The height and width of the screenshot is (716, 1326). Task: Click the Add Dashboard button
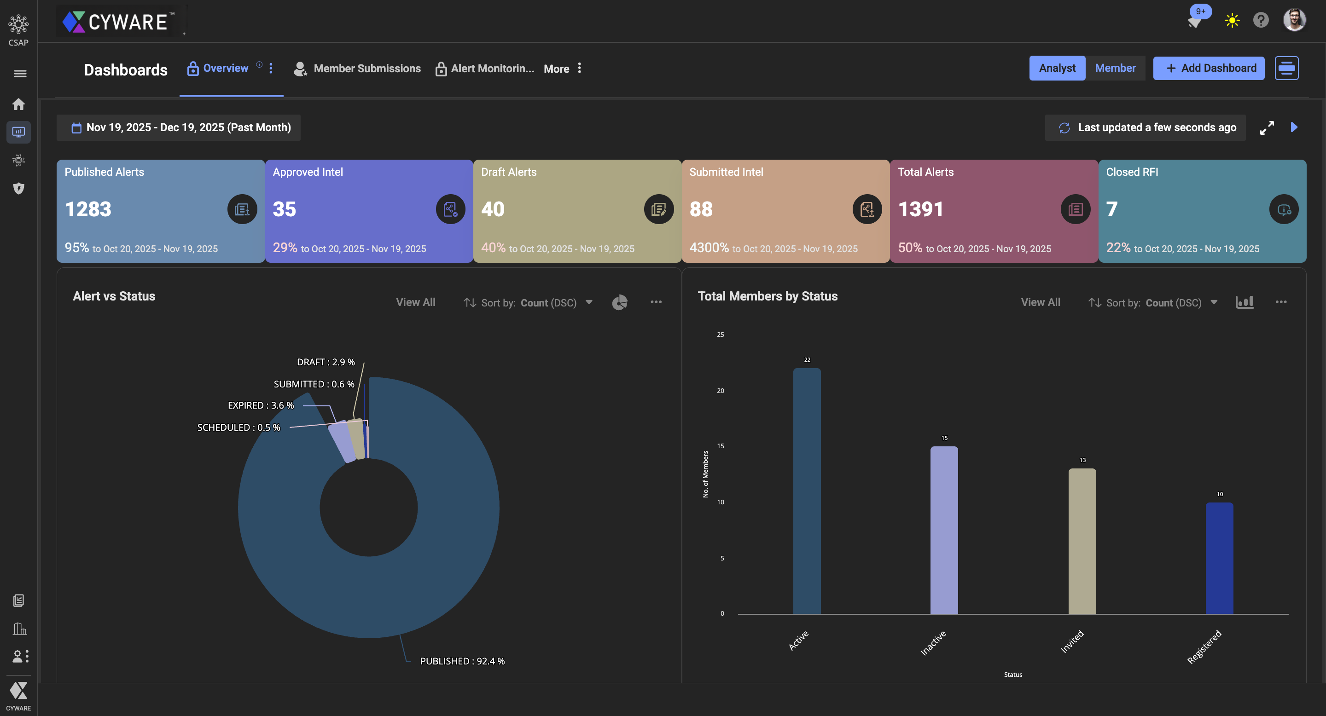pos(1209,68)
